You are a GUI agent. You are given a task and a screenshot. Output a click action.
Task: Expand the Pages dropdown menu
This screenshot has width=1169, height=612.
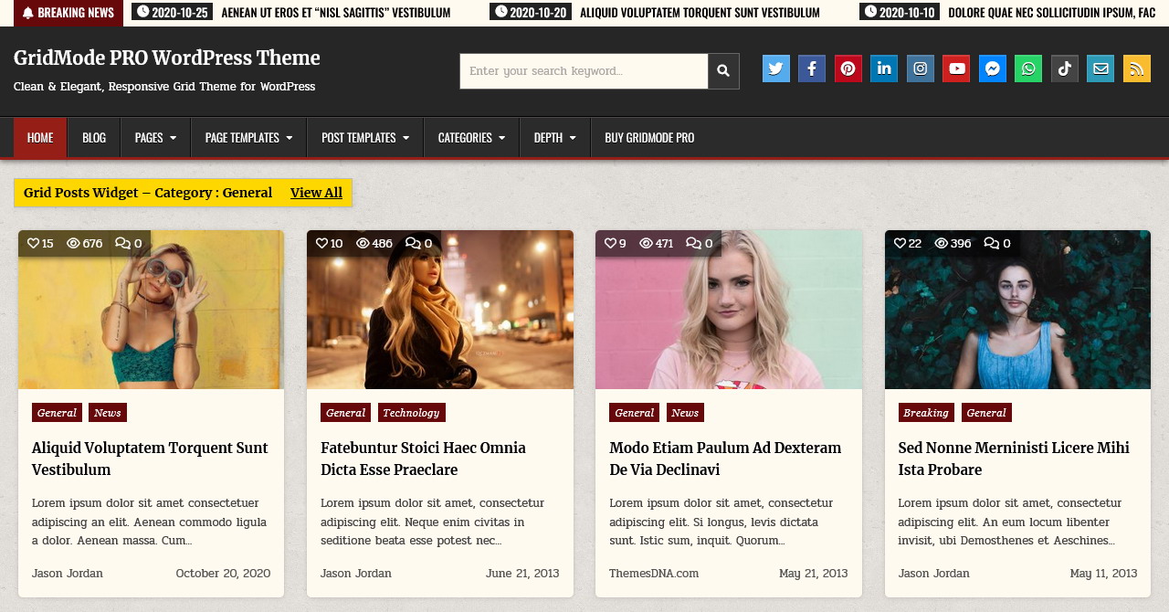[x=155, y=137]
